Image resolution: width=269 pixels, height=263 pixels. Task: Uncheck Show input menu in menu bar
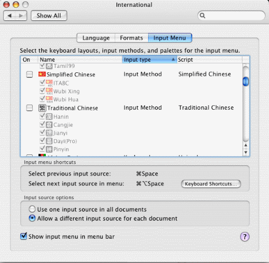(x=24, y=236)
